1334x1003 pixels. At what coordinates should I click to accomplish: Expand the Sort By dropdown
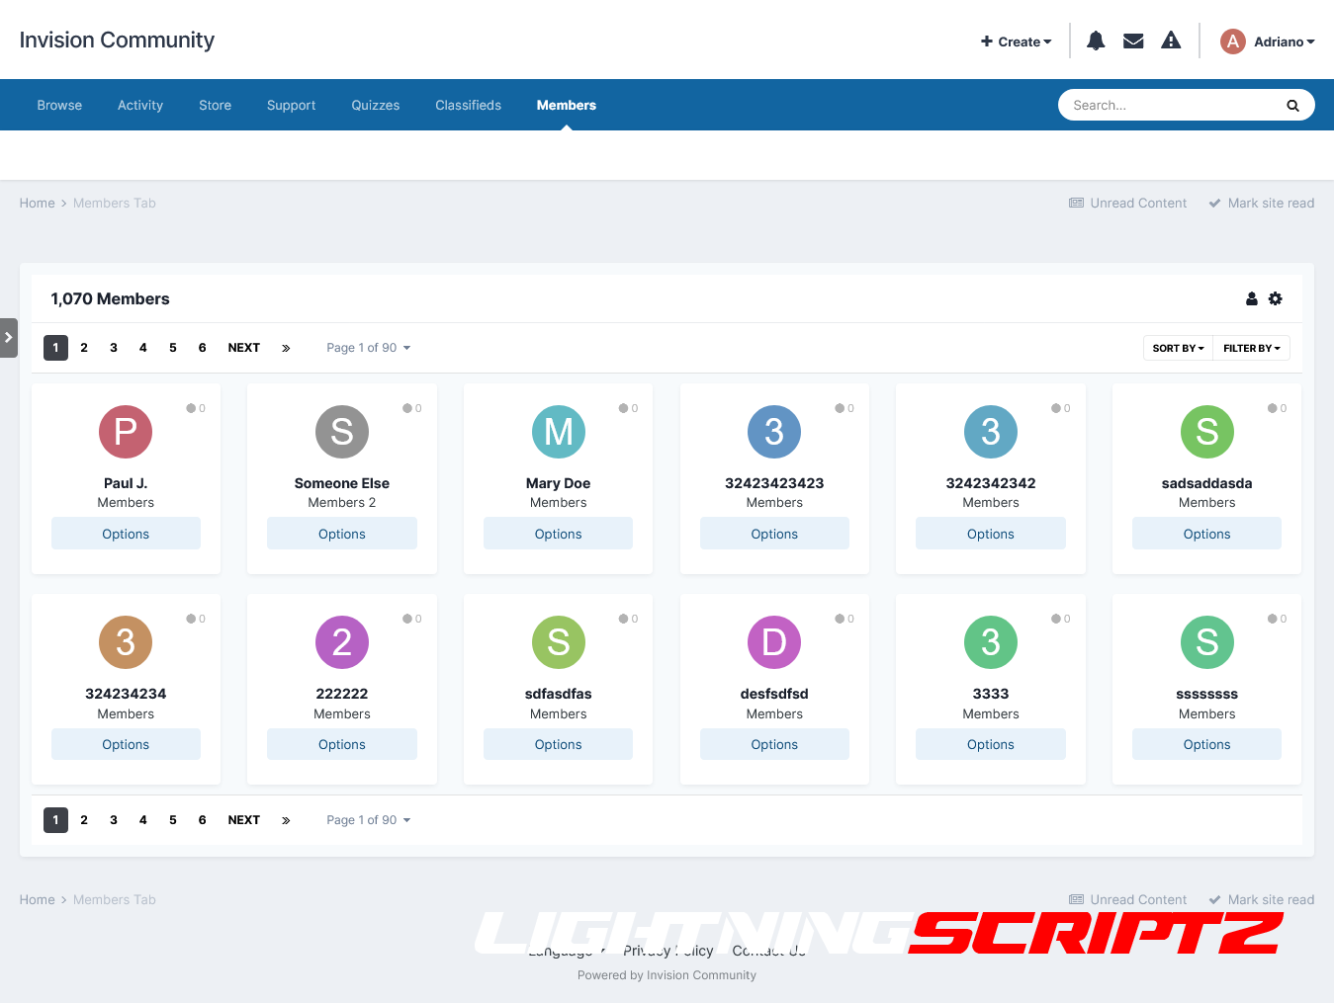tap(1178, 348)
